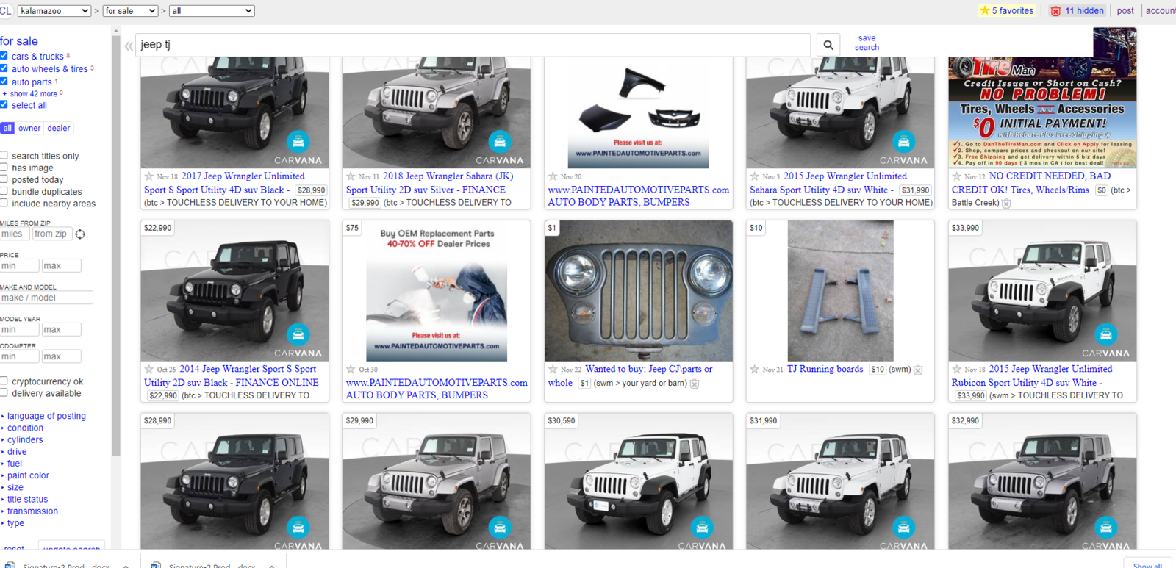Expand the paint color filter
1176x568 pixels.
[x=28, y=475]
